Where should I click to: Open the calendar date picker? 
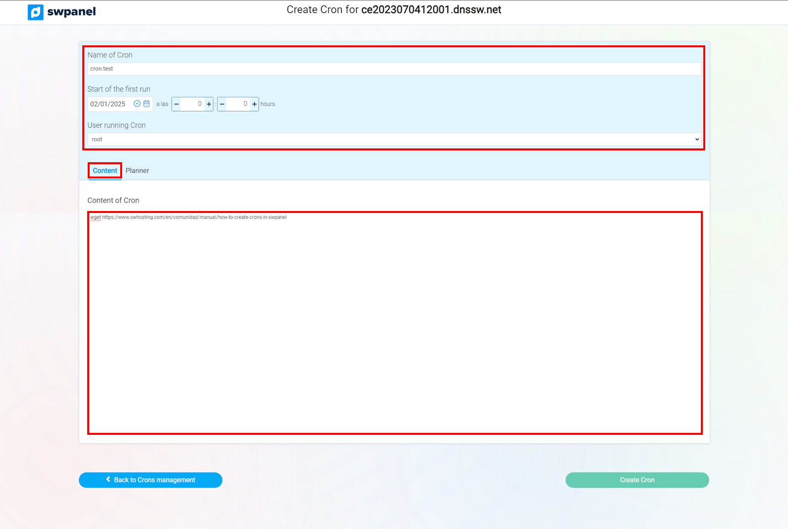(x=146, y=104)
